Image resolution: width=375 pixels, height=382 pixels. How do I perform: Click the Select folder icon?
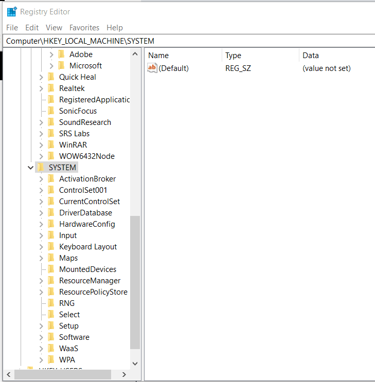[x=51, y=314]
